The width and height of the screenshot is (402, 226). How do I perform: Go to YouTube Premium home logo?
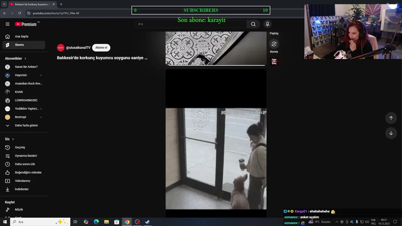[26, 24]
